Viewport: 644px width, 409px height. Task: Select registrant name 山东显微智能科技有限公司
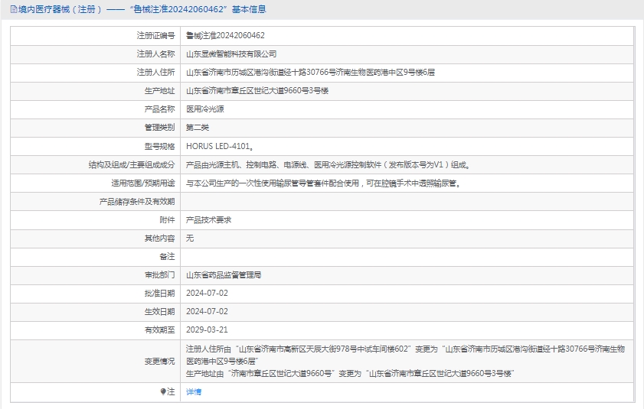(231, 54)
